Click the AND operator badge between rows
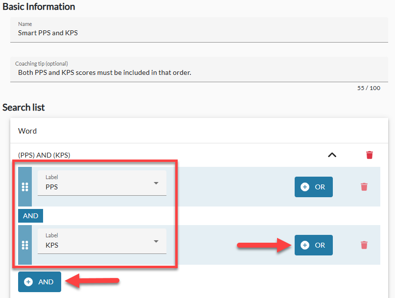The height and width of the screenshot is (298, 395). pos(30,216)
